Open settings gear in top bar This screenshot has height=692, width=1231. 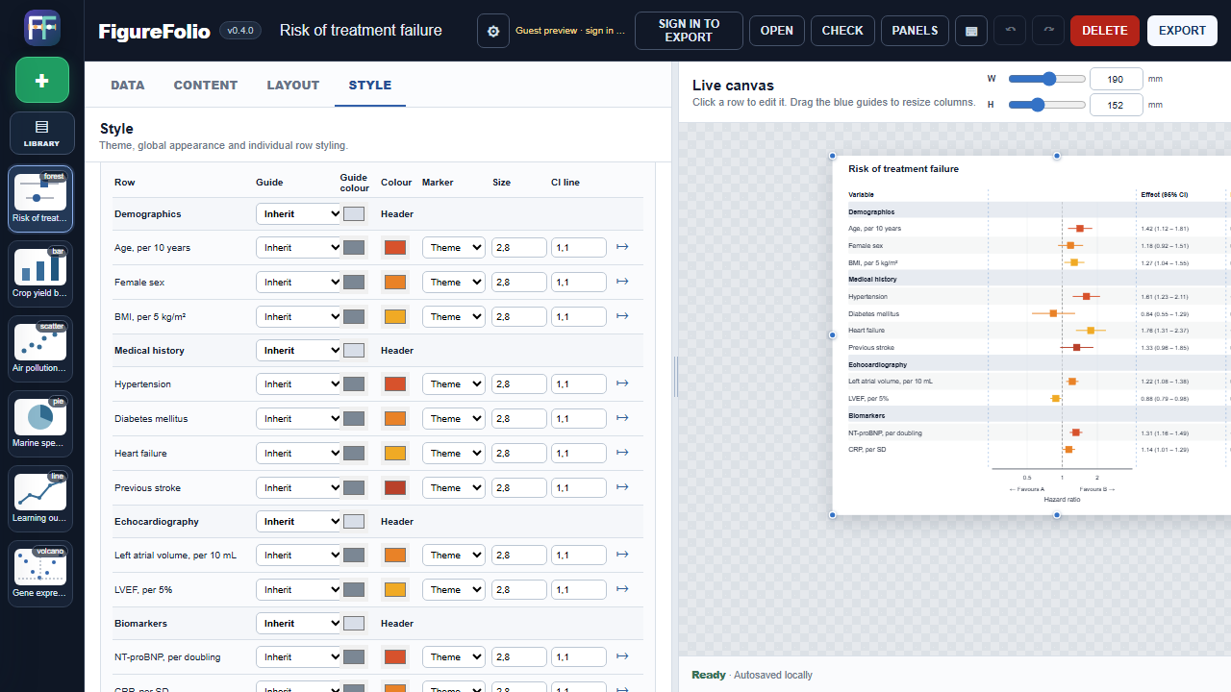[493, 31]
